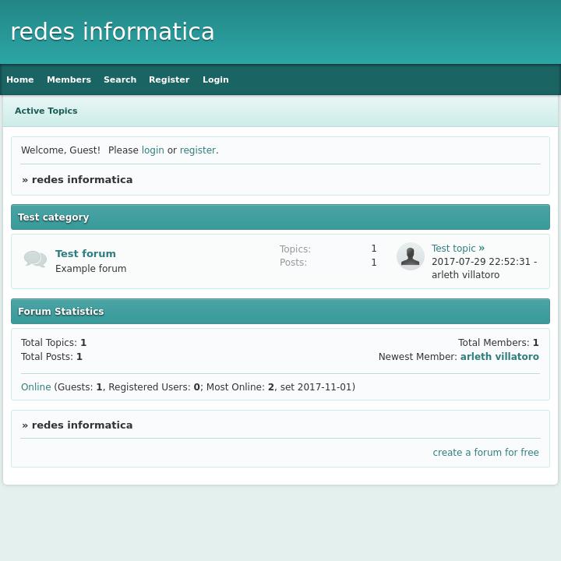Open the Home menu item
This screenshot has height=561, width=561.
[x=20, y=79]
